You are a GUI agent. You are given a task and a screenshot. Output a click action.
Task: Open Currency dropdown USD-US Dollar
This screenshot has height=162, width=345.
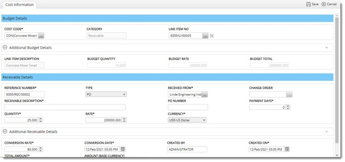(x=187, y=120)
